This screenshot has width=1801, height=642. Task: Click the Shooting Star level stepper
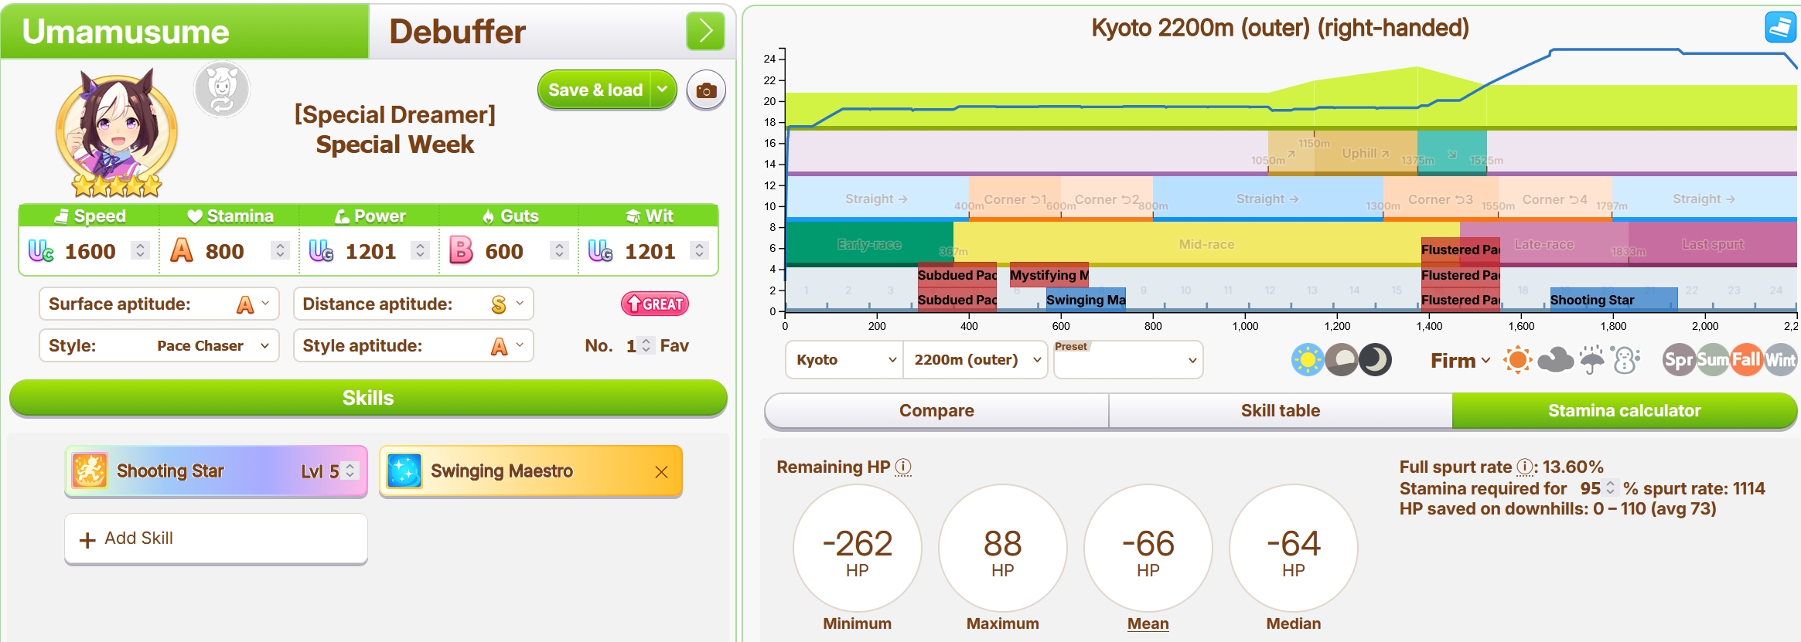point(350,470)
